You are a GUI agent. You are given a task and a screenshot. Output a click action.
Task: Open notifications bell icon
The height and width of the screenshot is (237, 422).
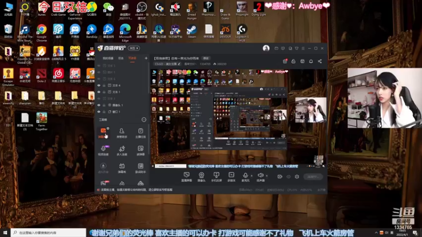(x=311, y=61)
